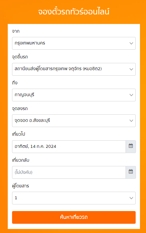The width and height of the screenshot is (146, 233).
Task: Click the จองตั๋วรถทัวร์ออนไลน์ page heading
Action: coord(74,12)
